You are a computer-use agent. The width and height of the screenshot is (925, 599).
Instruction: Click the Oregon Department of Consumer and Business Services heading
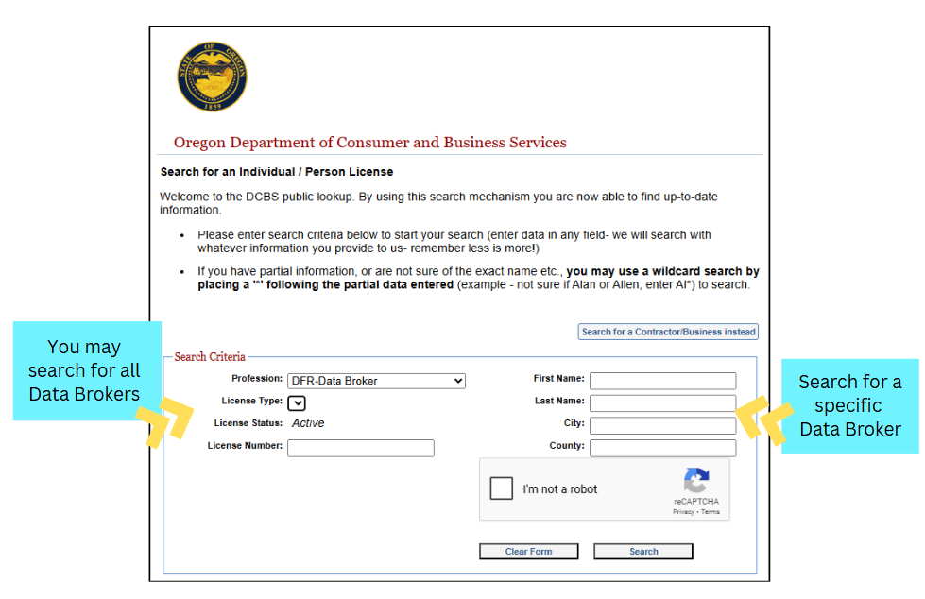pyautogui.click(x=369, y=143)
